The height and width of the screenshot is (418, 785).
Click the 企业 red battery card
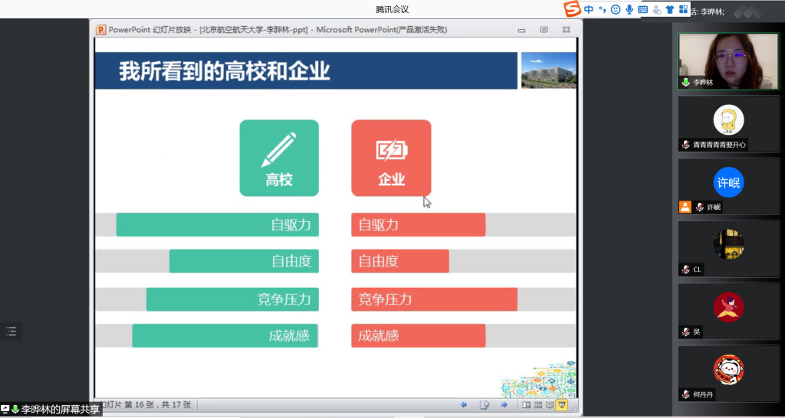[391, 158]
